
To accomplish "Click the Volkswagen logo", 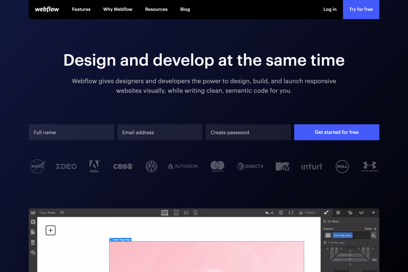I will [x=151, y=167].
